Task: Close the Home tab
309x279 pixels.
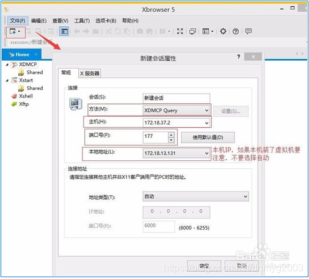Action: pos(36,54)
